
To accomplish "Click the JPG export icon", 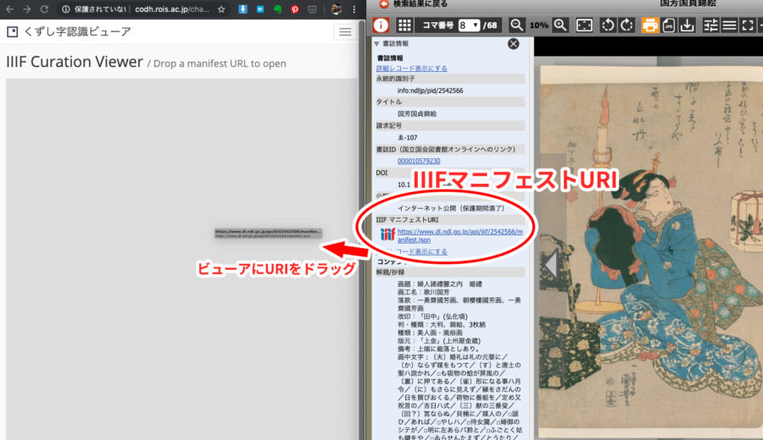I will pyautogui.click(x=669, y=25).
